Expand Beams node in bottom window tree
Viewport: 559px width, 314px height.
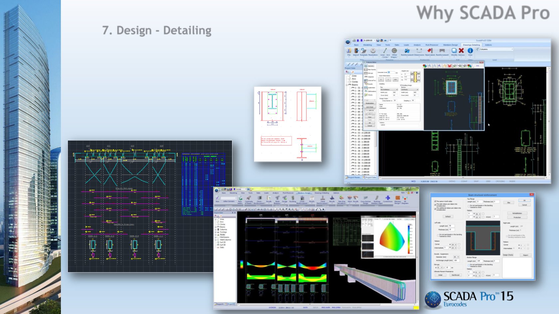[x=216, y=227]
